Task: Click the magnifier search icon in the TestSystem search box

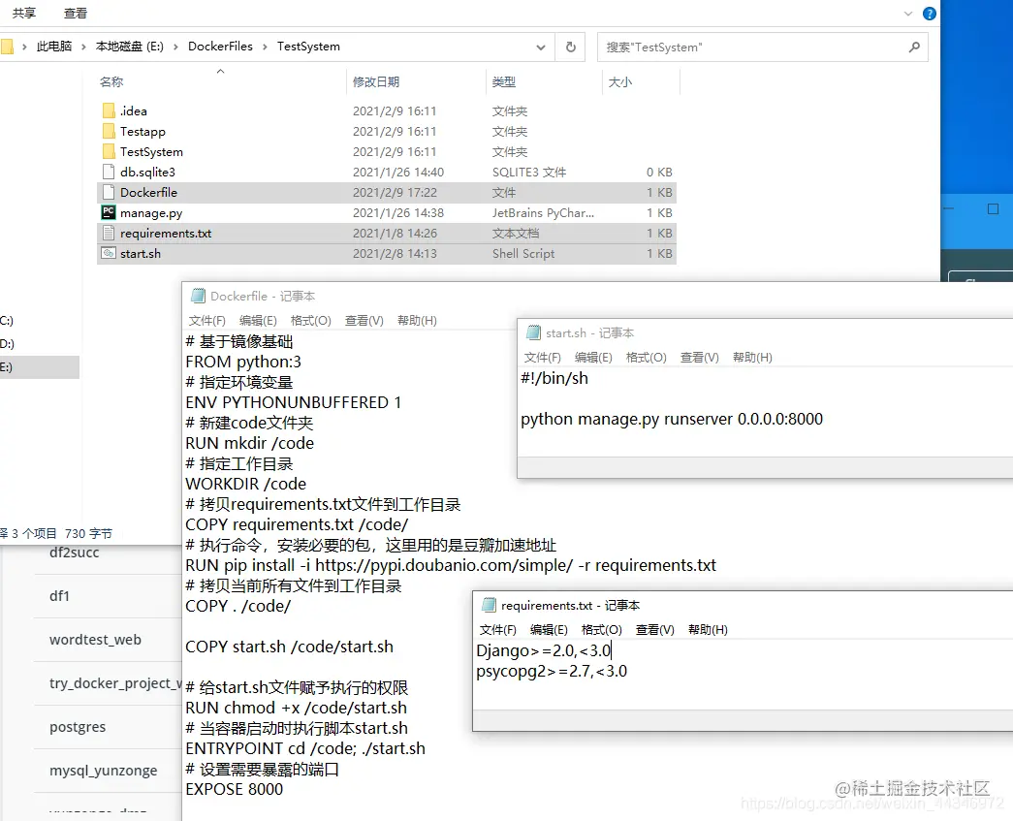Action: pyautogui.click(x=914, y=47)
